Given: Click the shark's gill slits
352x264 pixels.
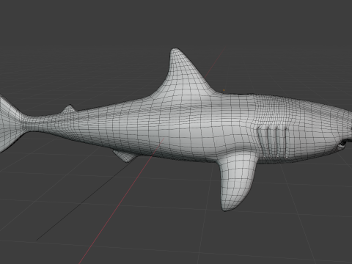Looking at the screenshot, I should [273, 142].
